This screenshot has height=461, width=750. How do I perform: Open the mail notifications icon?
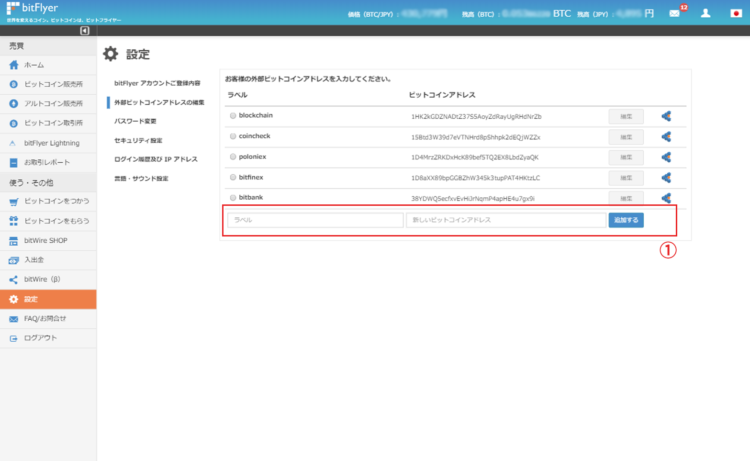pyautogui.click(x=674, y=13)
